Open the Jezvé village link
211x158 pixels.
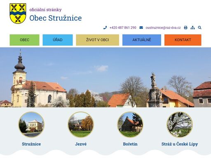(x=81, y=144)
